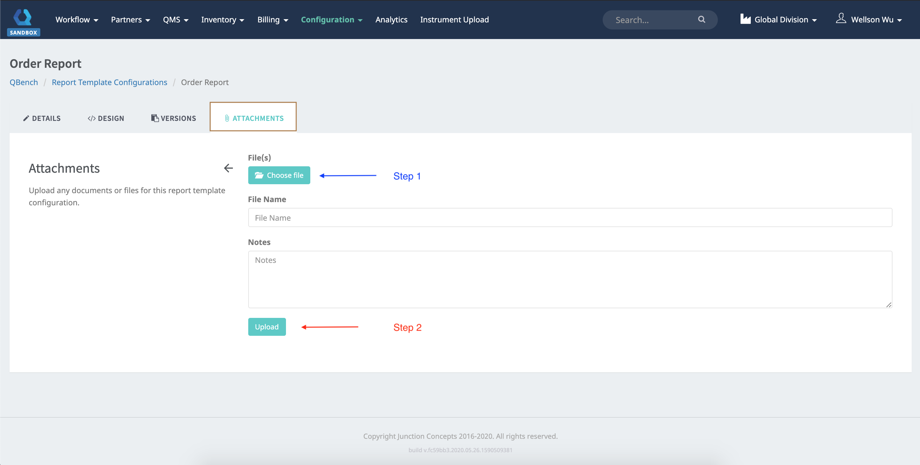Go to Analytics page

click(x=391, y=20)
